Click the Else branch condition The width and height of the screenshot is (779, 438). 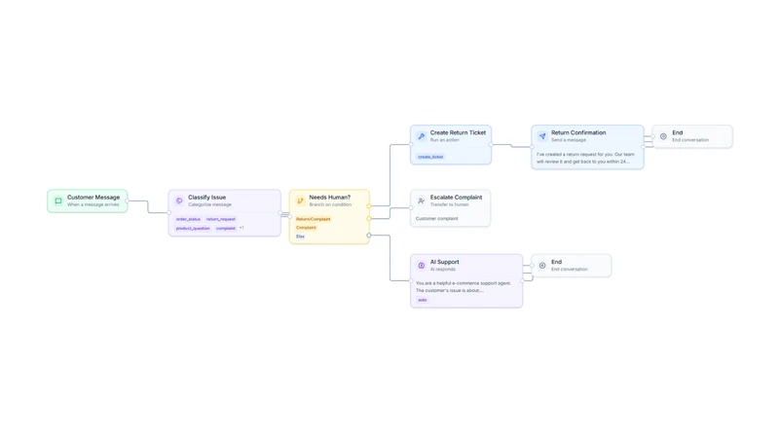click(301, 237)
